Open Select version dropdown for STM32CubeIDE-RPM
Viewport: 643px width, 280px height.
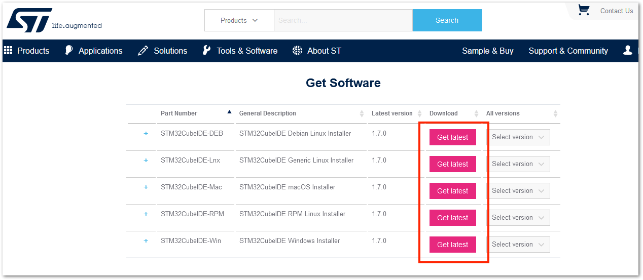(519, 218)
